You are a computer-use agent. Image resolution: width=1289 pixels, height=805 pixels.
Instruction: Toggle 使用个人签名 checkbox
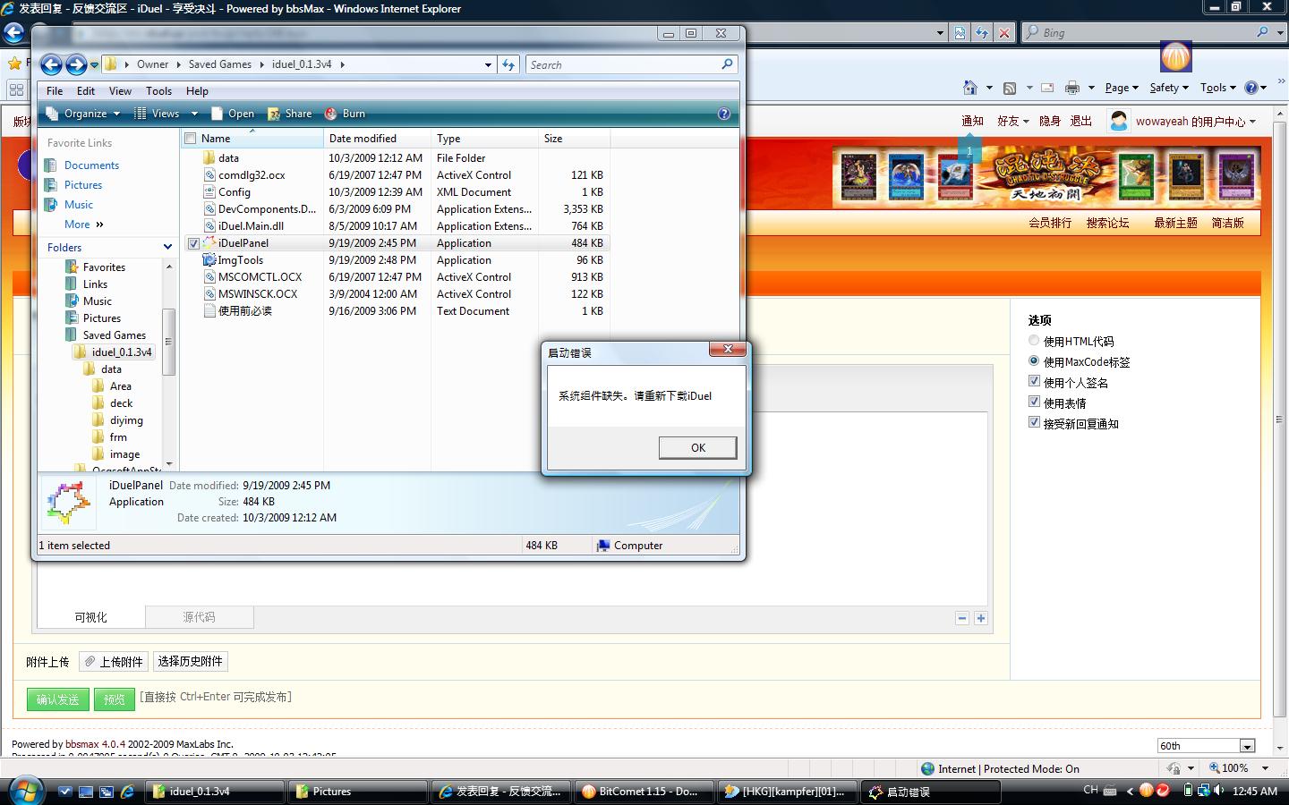[1034, 381]
